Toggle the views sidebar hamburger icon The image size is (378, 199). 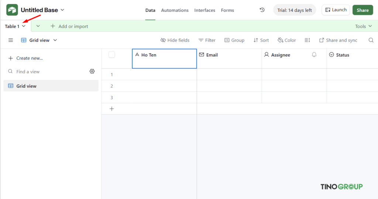[x=11, y=40]
